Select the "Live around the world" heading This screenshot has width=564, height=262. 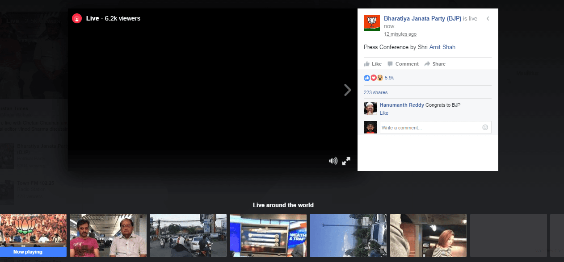(x=283, y=205)
